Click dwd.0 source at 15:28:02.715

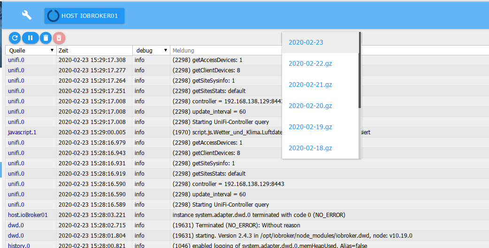click(16, 225)
